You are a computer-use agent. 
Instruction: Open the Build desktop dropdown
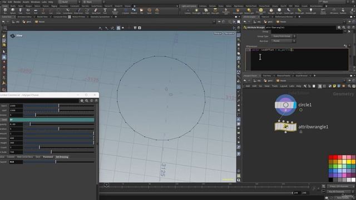point(68,2)
